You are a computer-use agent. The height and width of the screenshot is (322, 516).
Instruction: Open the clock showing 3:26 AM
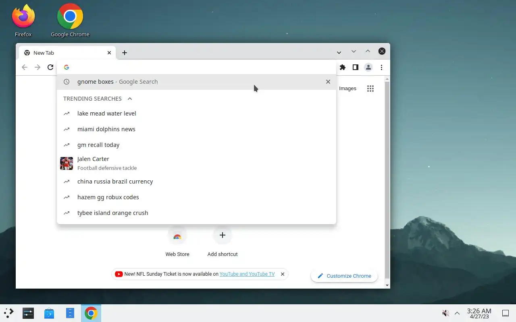coord(479,313)
